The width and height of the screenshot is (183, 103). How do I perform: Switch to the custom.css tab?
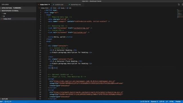click(x=59, y=5)
